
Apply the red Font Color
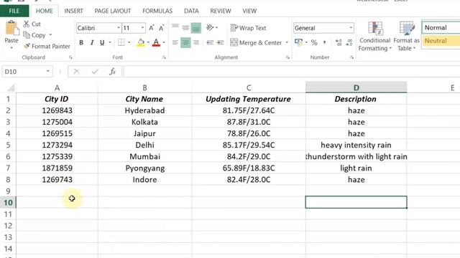click(157, 43)
